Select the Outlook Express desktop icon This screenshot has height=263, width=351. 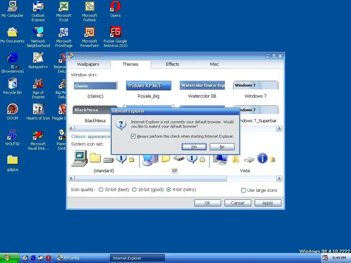38,11
